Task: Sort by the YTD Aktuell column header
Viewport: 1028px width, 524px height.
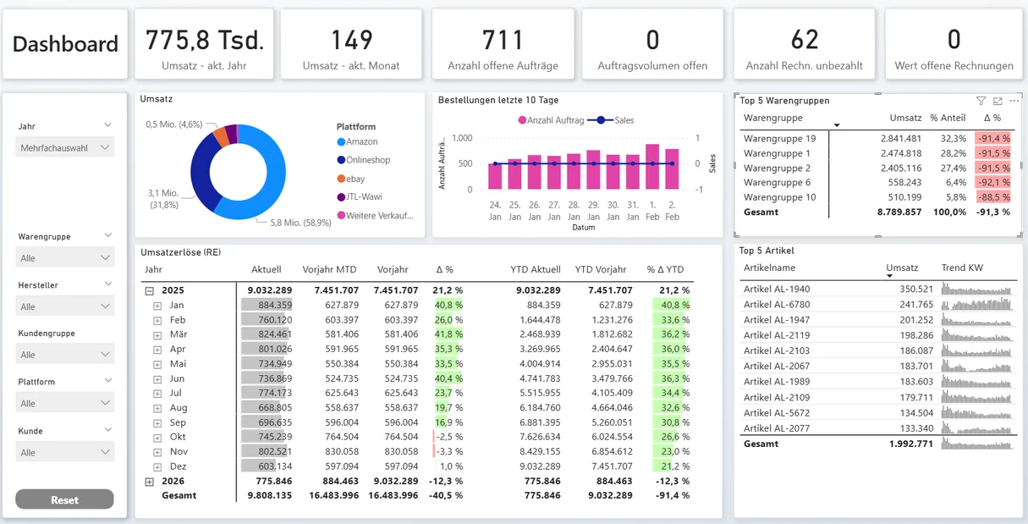Action: [x=535, y=269]
